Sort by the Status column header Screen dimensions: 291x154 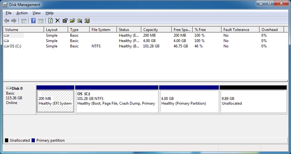tap(129, 30)
